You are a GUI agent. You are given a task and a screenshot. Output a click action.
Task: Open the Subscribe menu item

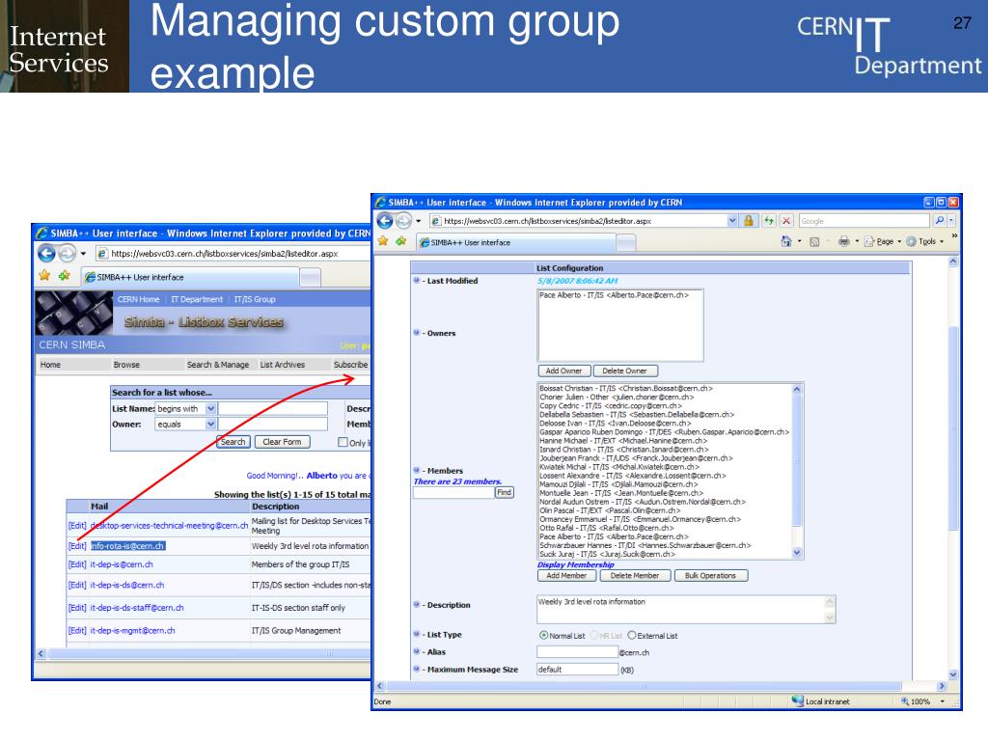point(351,364)
